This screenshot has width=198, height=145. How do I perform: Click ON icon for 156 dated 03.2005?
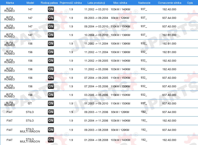(x=51, y=95)
